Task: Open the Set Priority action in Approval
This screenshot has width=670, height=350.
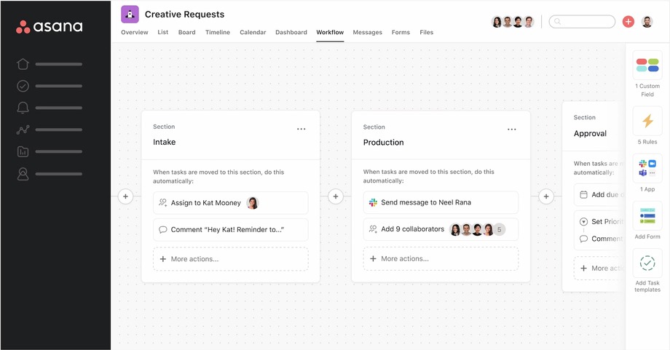Action: coord(602,221)
